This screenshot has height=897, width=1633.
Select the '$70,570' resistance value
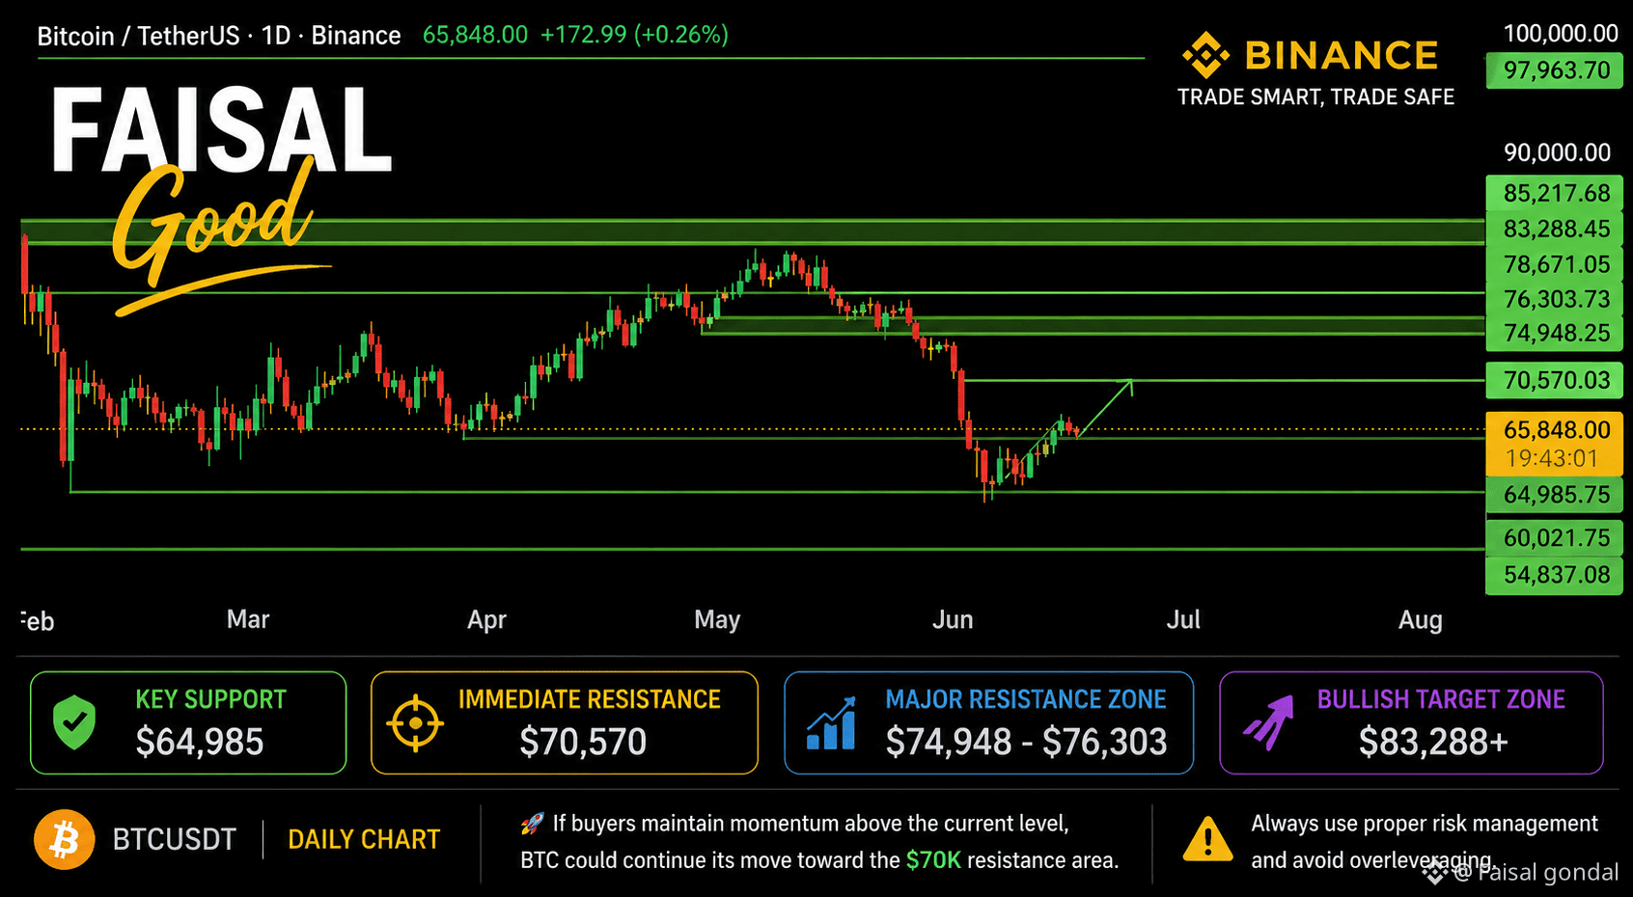pyautogui.click(x=583, y=742)
